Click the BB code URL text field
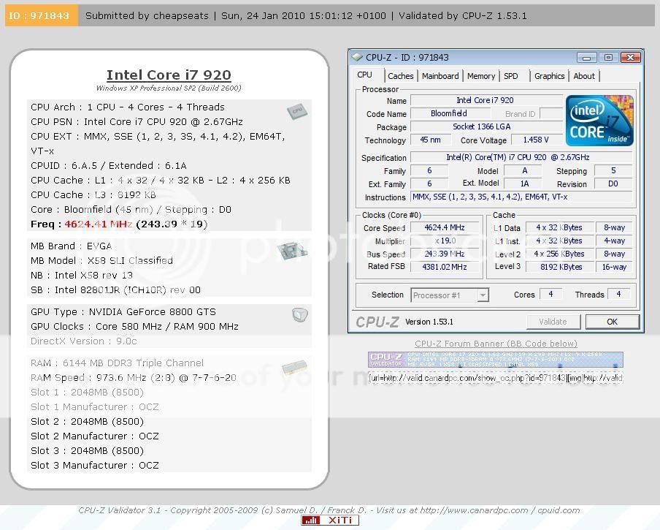Viewport: 660px width, 530px height. (x=496, y=378)
